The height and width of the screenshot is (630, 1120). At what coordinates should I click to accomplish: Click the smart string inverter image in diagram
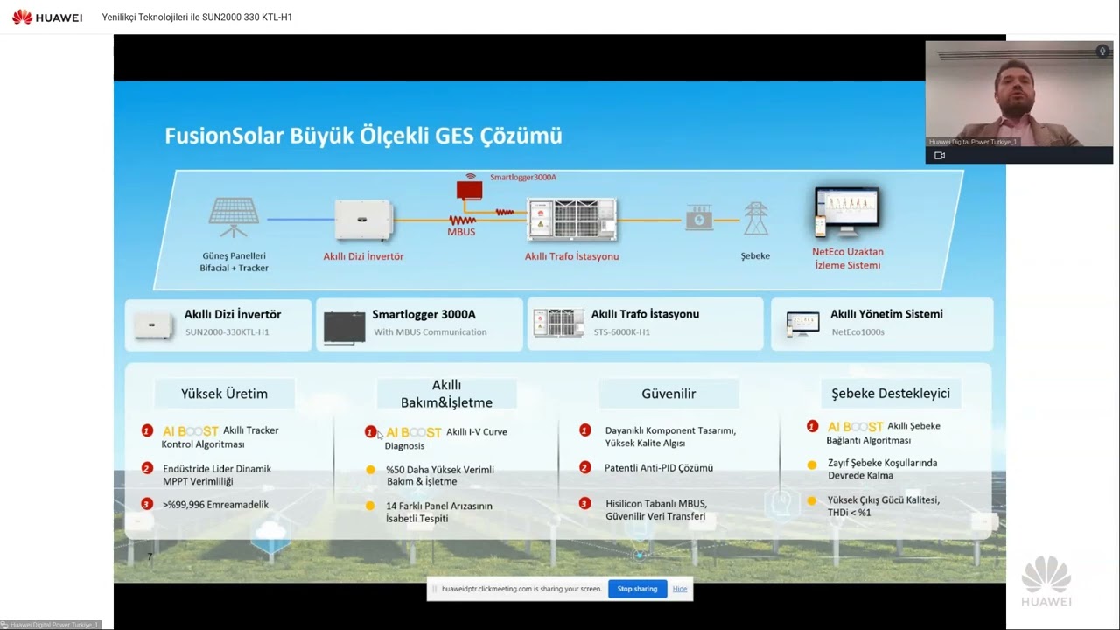(x=363, y=220)
